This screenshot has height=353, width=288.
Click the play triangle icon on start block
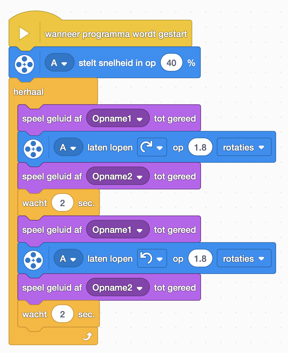click(x=24, y=33)
